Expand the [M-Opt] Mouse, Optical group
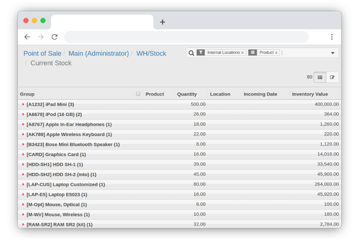Viewport: 359px width, 239px height. pos(23,204)
